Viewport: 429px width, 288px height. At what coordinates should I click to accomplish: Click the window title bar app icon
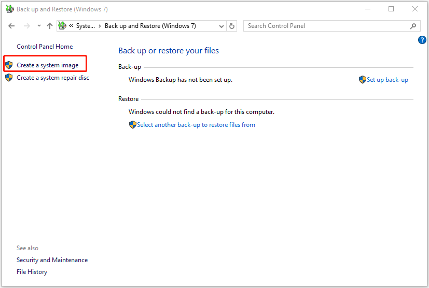pos(10,9)
